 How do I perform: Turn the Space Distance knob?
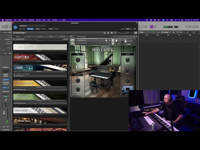click(x=127, y=80)
